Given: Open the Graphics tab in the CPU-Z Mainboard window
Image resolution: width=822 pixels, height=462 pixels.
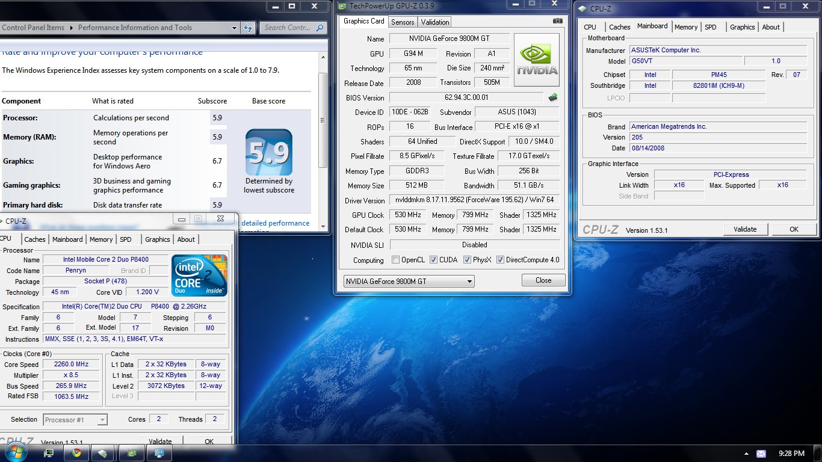Looking at the screenshot, I should click(x=743, y=27).
